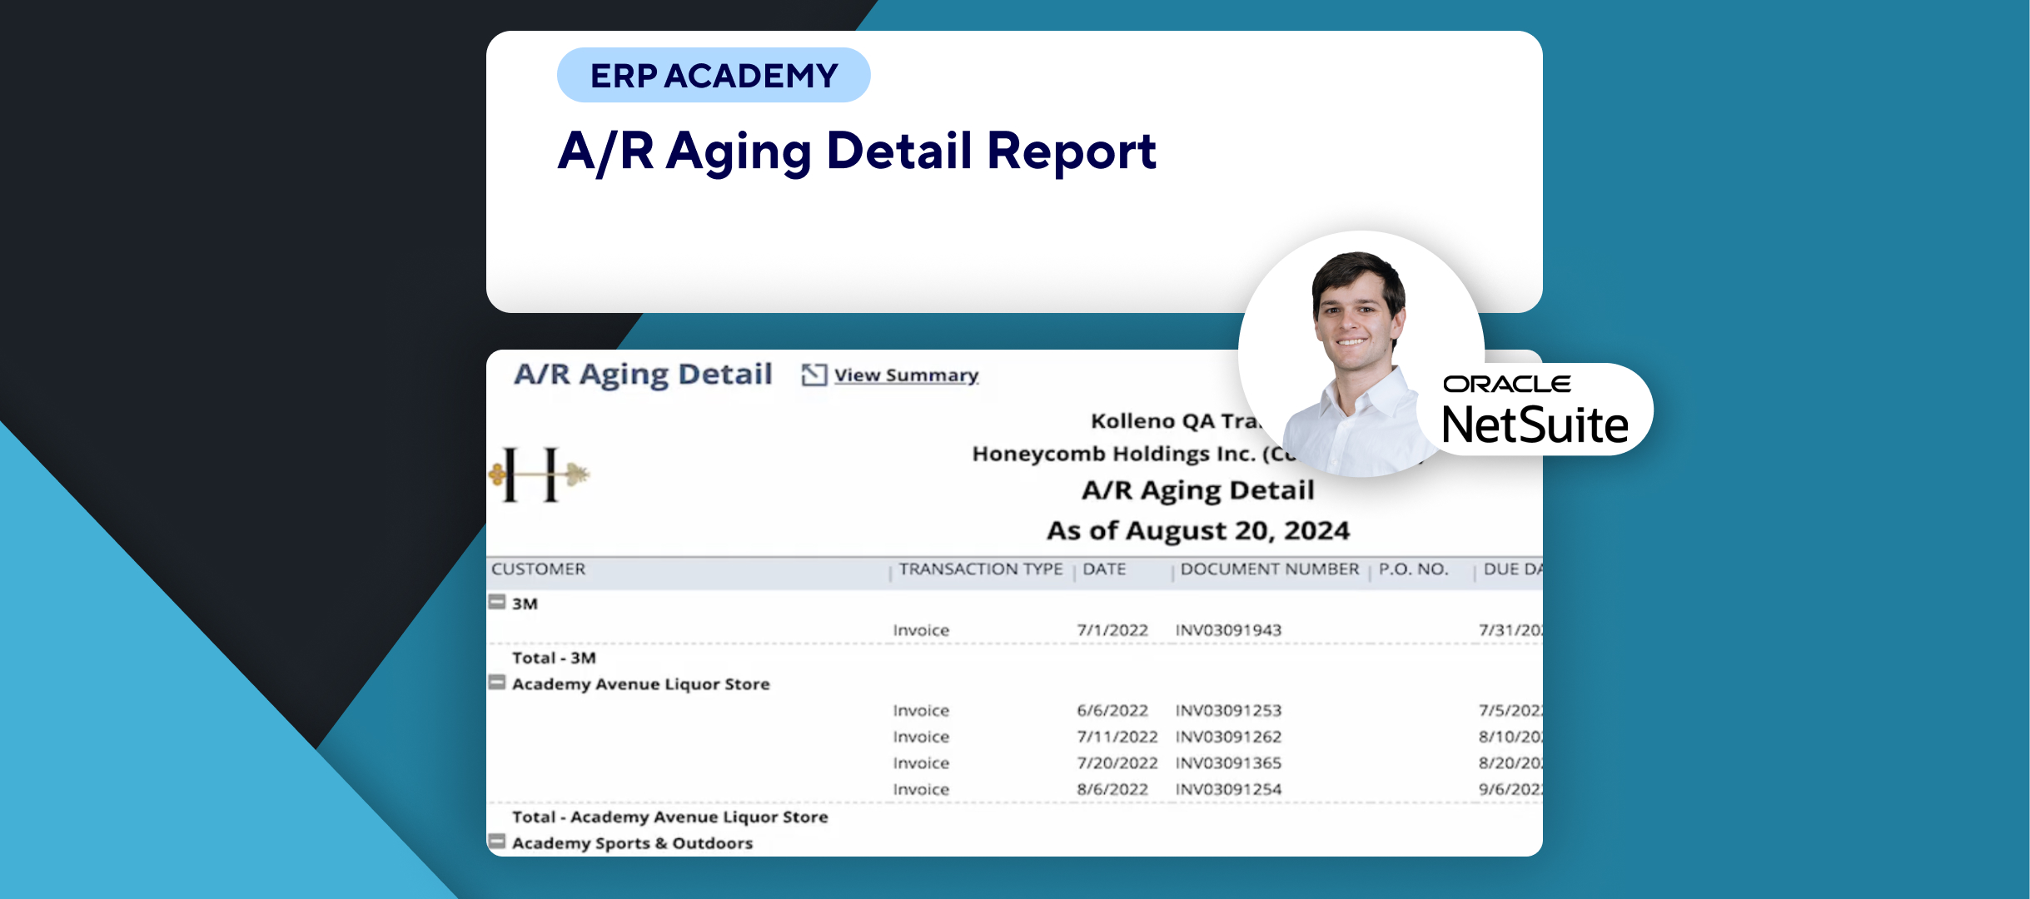2030x899 pixels.
Task: Click the P.O. No. column header
Action: click(1413, 569)
